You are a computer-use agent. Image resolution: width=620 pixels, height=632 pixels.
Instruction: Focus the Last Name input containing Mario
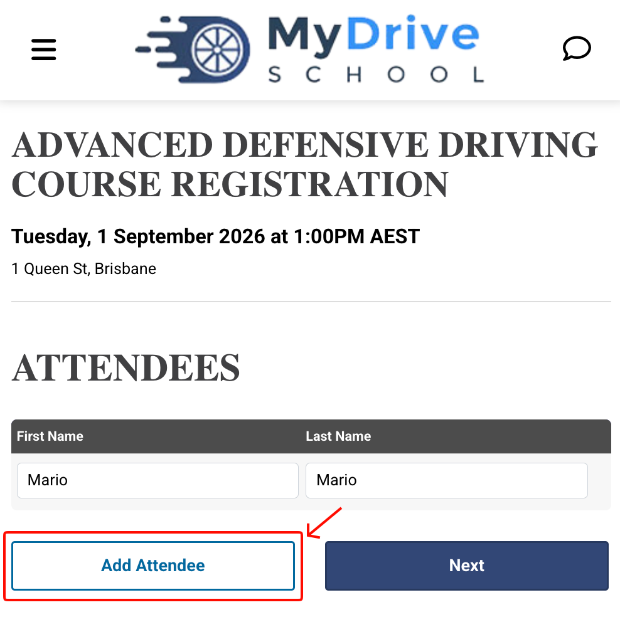pos(447,480)
